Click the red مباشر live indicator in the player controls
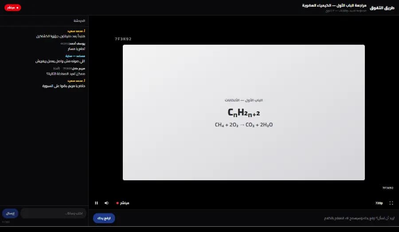Screen dimensions: 399x232 pos(123,203)
